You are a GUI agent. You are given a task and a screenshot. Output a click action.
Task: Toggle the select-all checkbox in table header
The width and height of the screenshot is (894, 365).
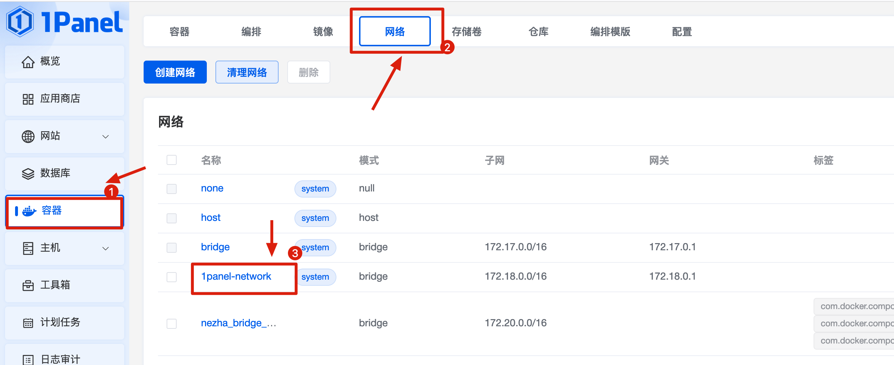point(172,160)
